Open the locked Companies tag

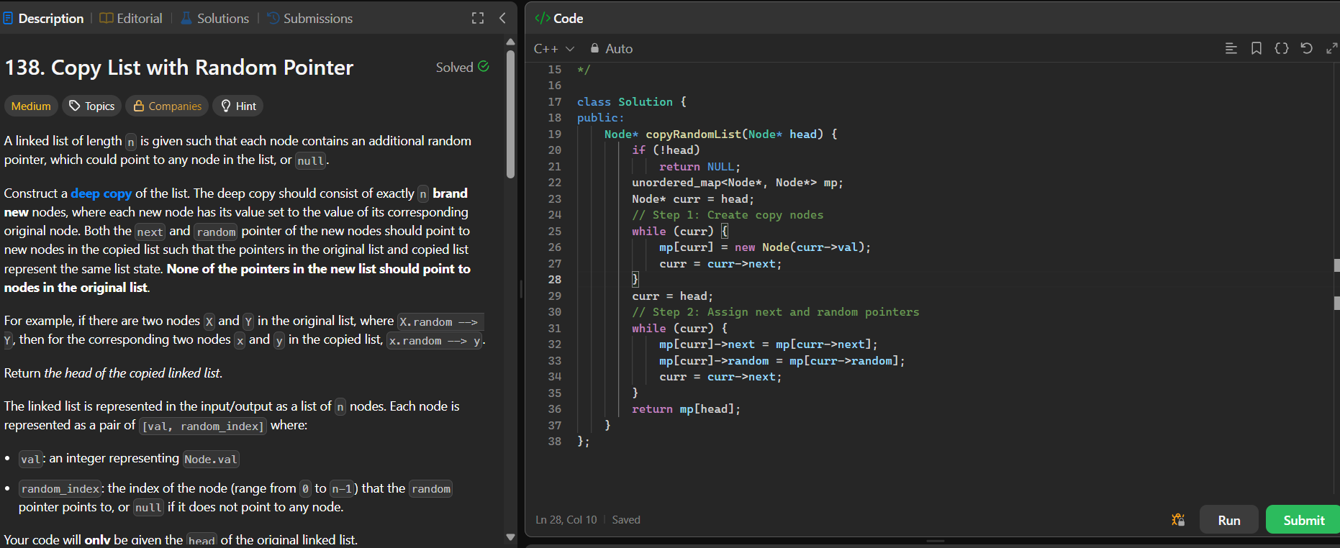167,106
